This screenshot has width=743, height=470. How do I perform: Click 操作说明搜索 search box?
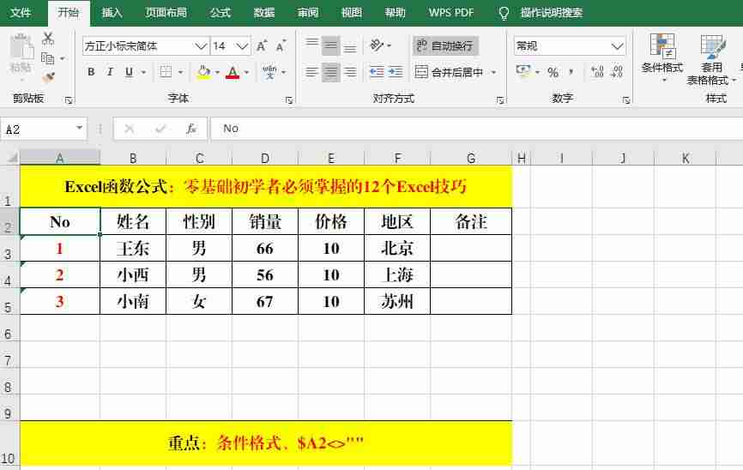(552, 12)
